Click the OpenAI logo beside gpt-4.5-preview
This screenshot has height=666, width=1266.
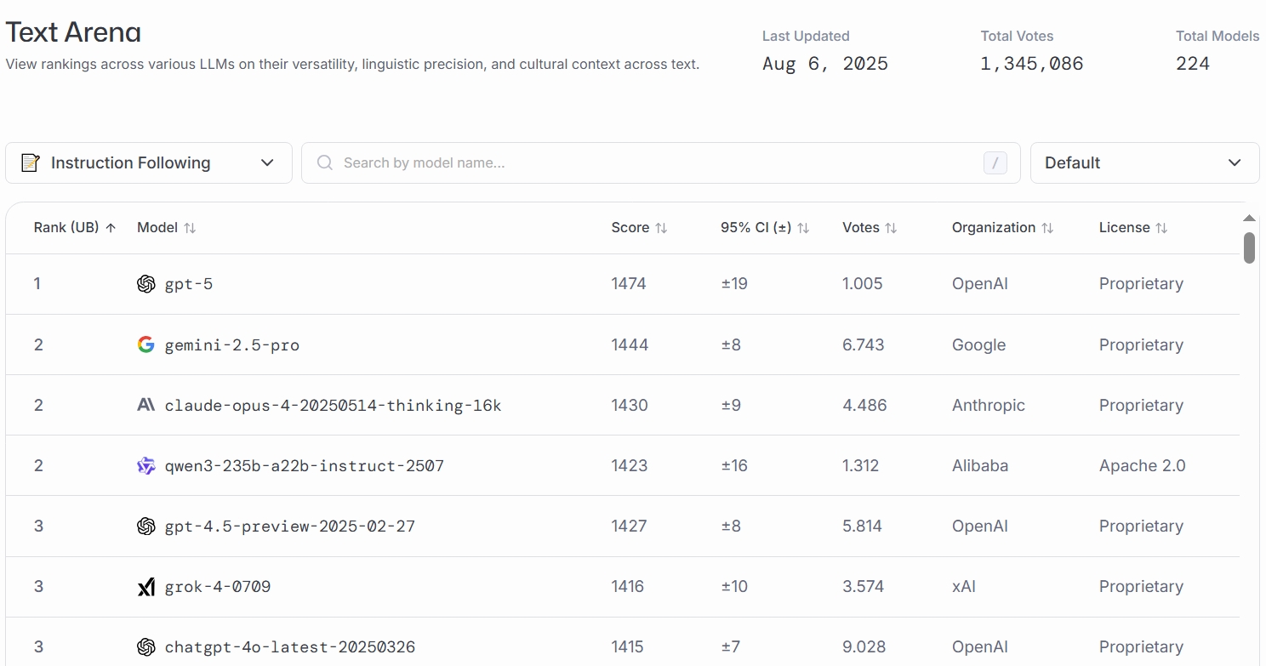pos(146,527)
